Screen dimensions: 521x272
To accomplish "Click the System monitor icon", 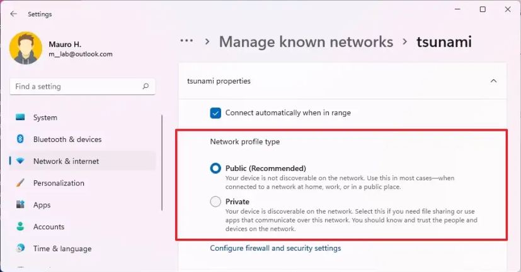I will click(21, 117).
